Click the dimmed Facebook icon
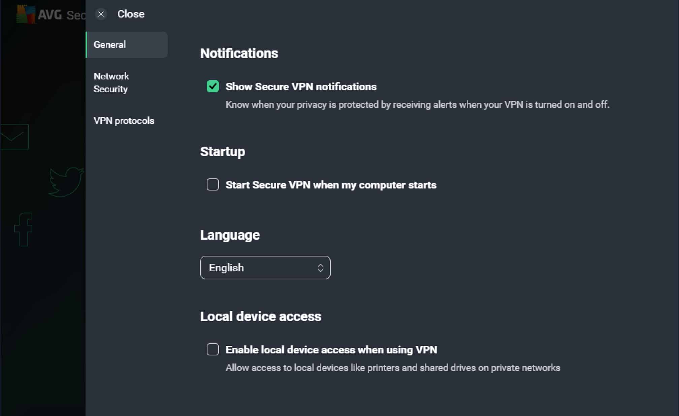 click(23, 229)
